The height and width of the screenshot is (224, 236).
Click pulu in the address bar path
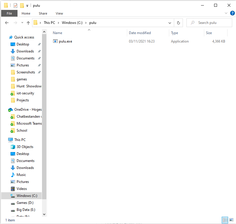pos(93,23)
